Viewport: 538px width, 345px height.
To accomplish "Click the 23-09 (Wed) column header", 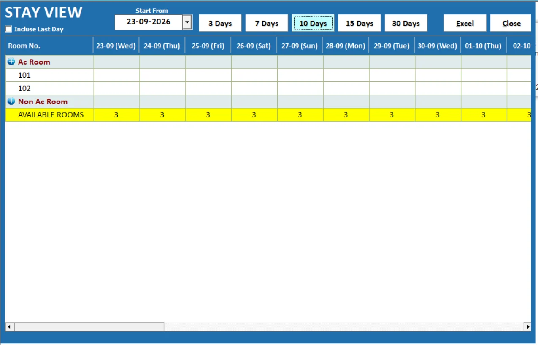I will (x=116, y=46).
